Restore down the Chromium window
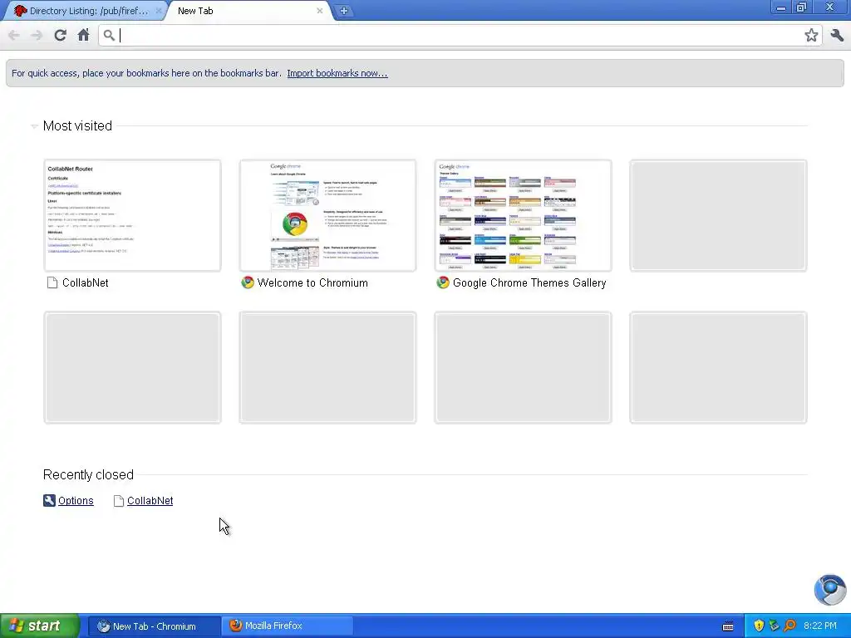The width and height of the screenshot is (851, 638). pyautogui.click(x=802, y=7)
